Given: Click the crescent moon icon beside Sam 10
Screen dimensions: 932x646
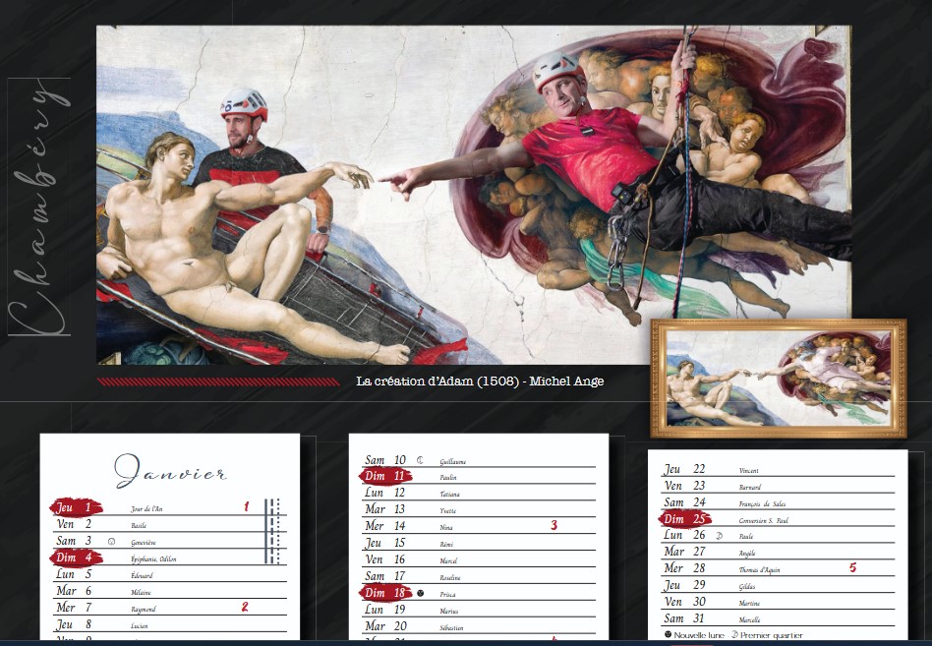Looking at the screenshot, I should pos(419,460).
